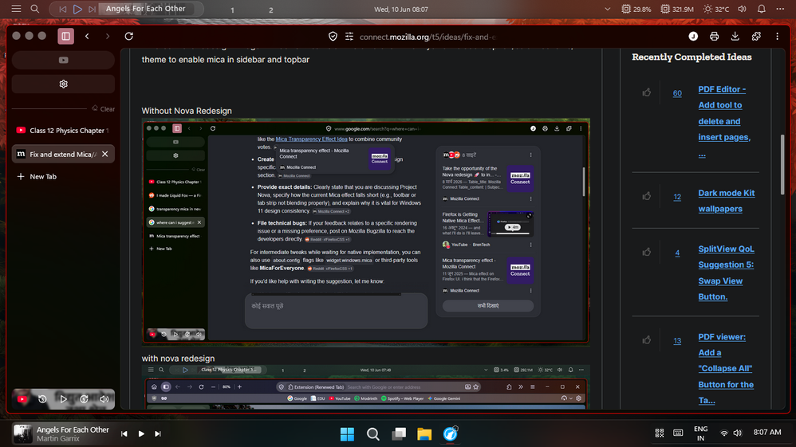Open kudos count 13 link
This screenshot has width=796, height=447.
677,341
